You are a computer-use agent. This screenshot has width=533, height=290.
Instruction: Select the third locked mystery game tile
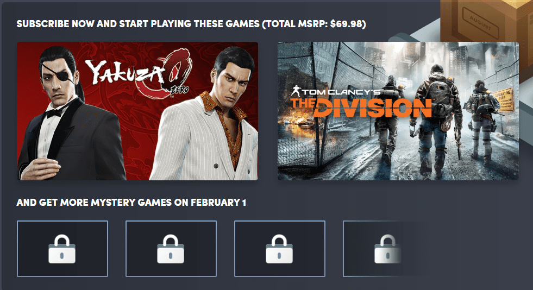click(280, 249)
